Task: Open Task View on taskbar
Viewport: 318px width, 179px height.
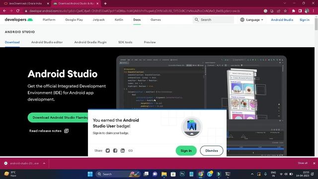Action: click(x=146, y=174)
